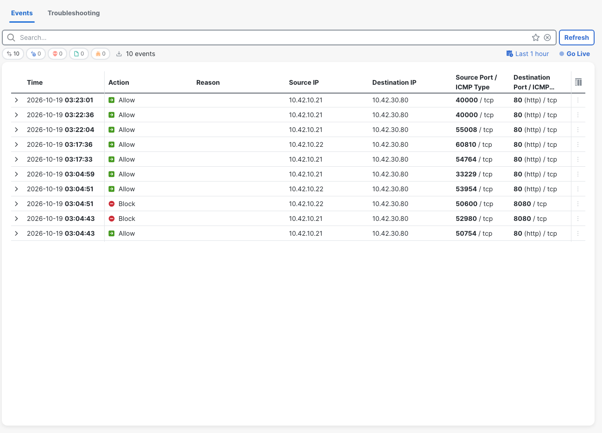Viewport: 602px width, 433px height.
Task: Click the star icon to save the search
Action: pos(536,38)
